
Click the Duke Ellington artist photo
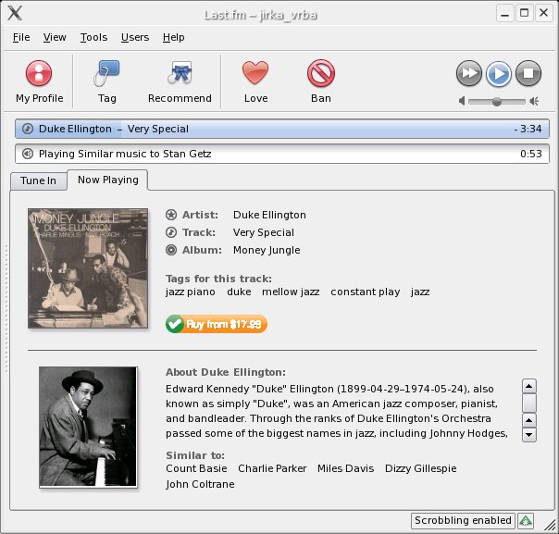[88, 427]
